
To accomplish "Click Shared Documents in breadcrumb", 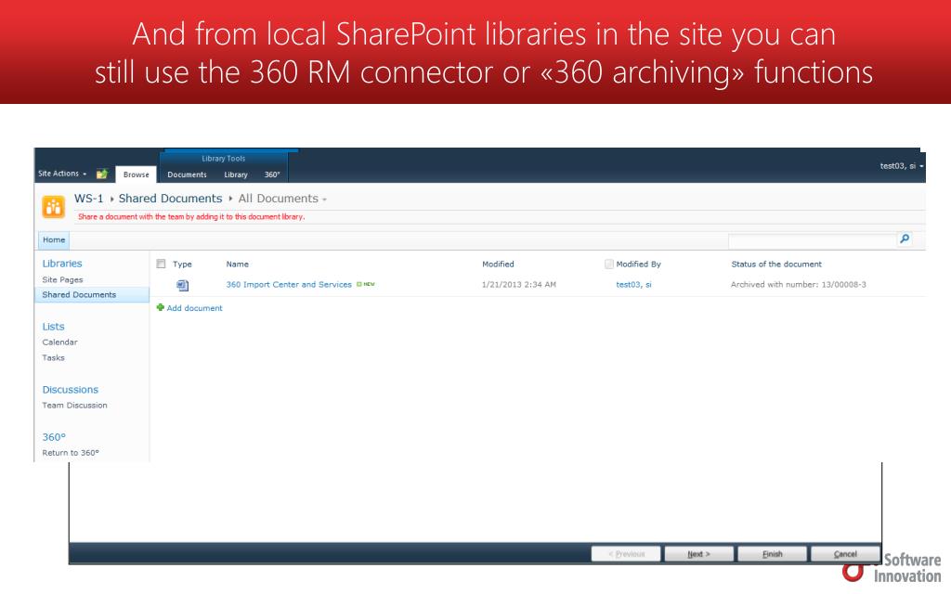I will click(x=171, y=199).
